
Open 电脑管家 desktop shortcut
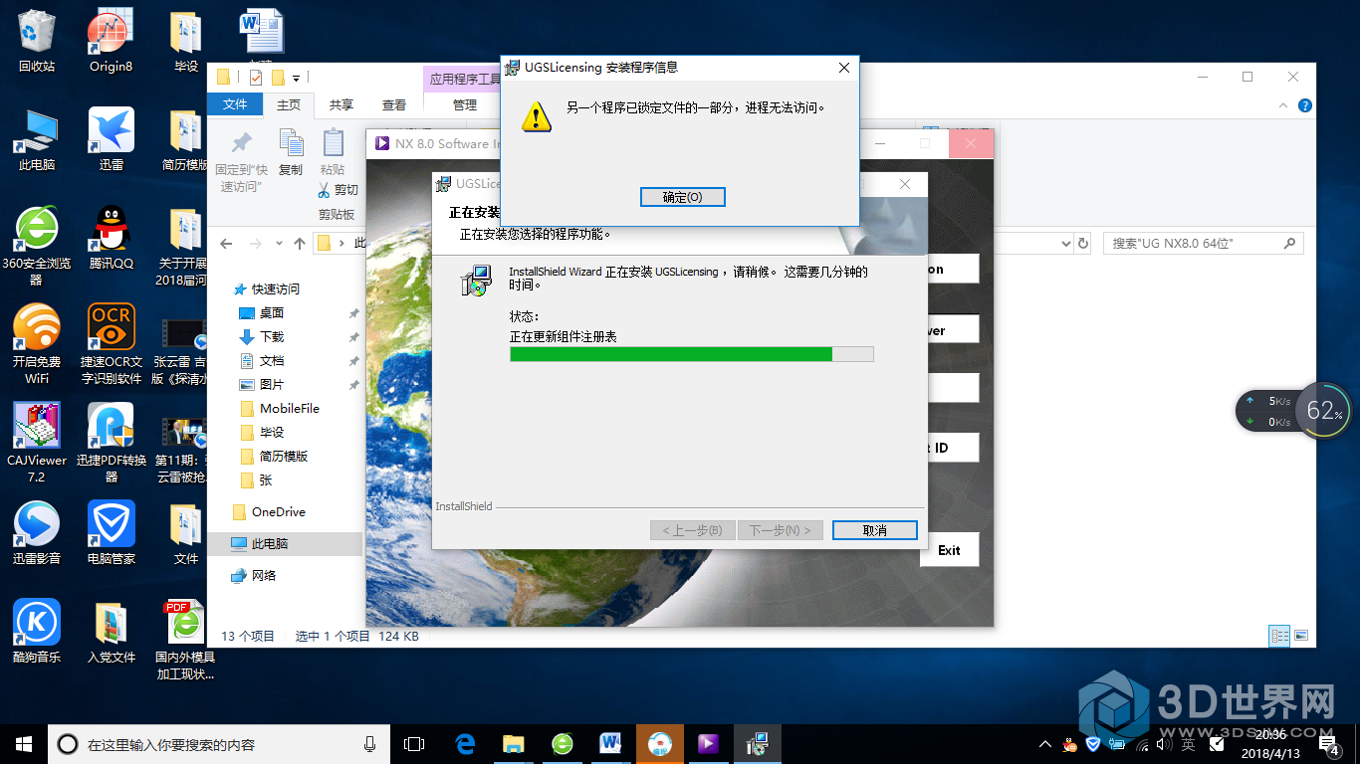click(x=111, y=533)
